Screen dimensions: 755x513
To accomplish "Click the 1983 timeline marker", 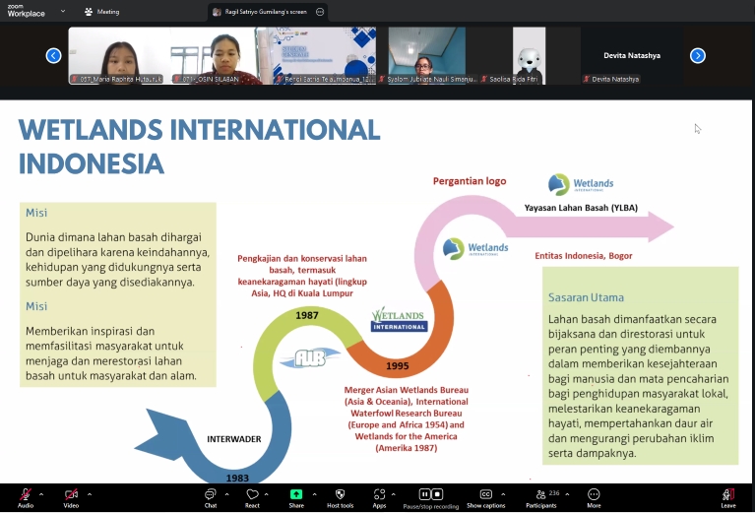I will point(237,478).
